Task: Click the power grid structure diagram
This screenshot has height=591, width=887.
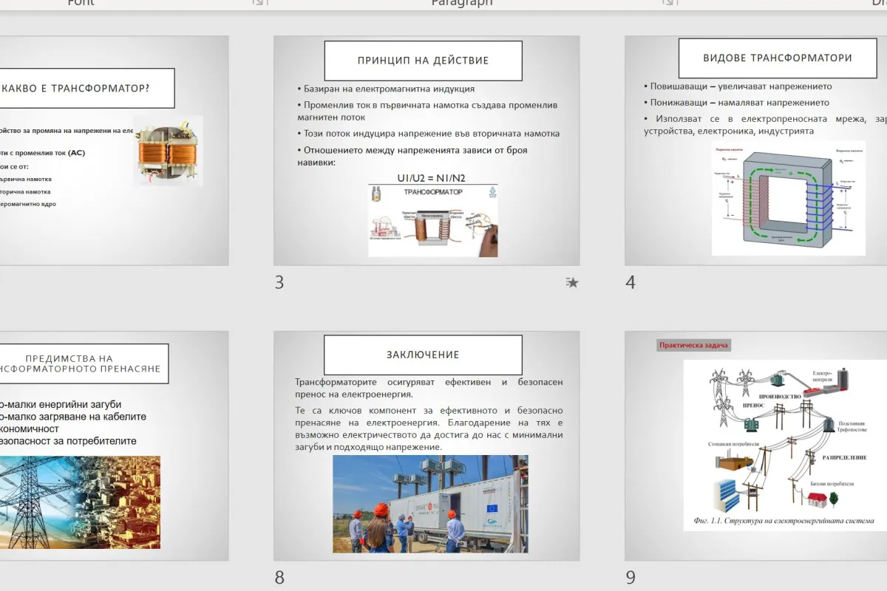Action: [785, 445]
